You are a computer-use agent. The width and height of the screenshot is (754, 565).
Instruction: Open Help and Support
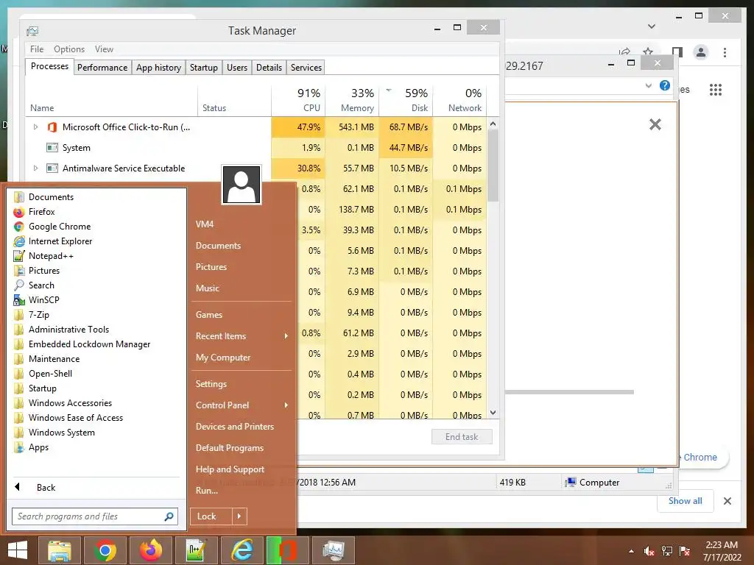click(x=230, y=469)
